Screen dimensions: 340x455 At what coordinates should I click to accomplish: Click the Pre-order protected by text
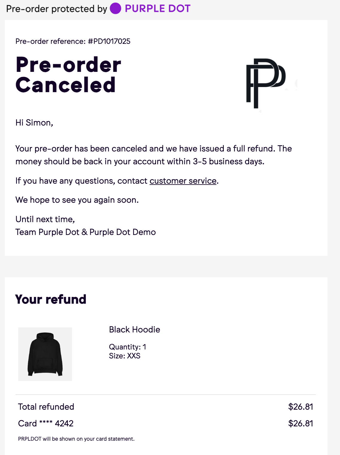[x=56, y=9]
